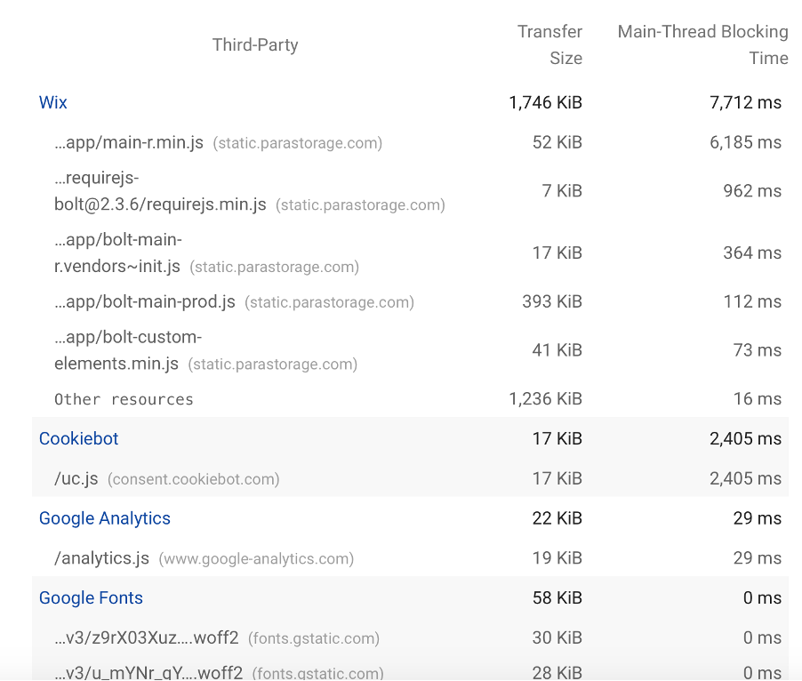Click Cookiebot total blocking time 2,405 ms
The image size is (802, 681).
click(x=745, y=438)
